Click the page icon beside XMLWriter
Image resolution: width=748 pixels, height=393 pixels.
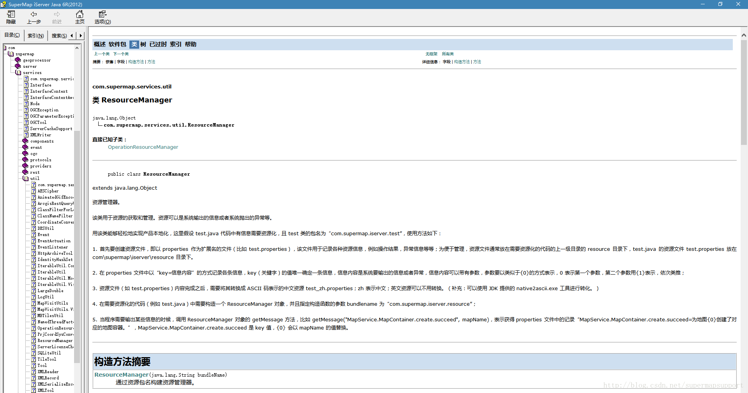(x=26, y=135)
